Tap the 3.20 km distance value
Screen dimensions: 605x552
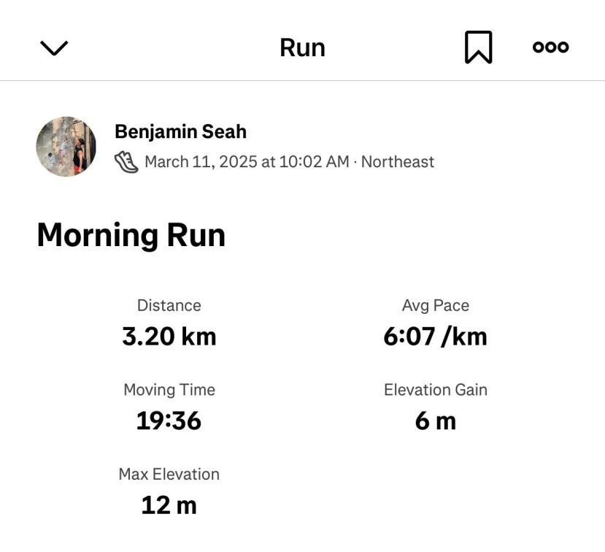169,336
